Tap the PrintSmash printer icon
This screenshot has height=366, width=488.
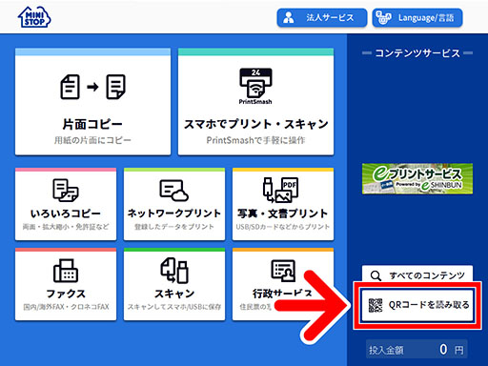pyautogui.click(x=255, y=86)
